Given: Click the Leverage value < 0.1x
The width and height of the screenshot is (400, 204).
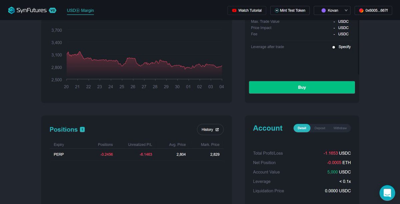Looking at the screenshot, I should (345, 182).
